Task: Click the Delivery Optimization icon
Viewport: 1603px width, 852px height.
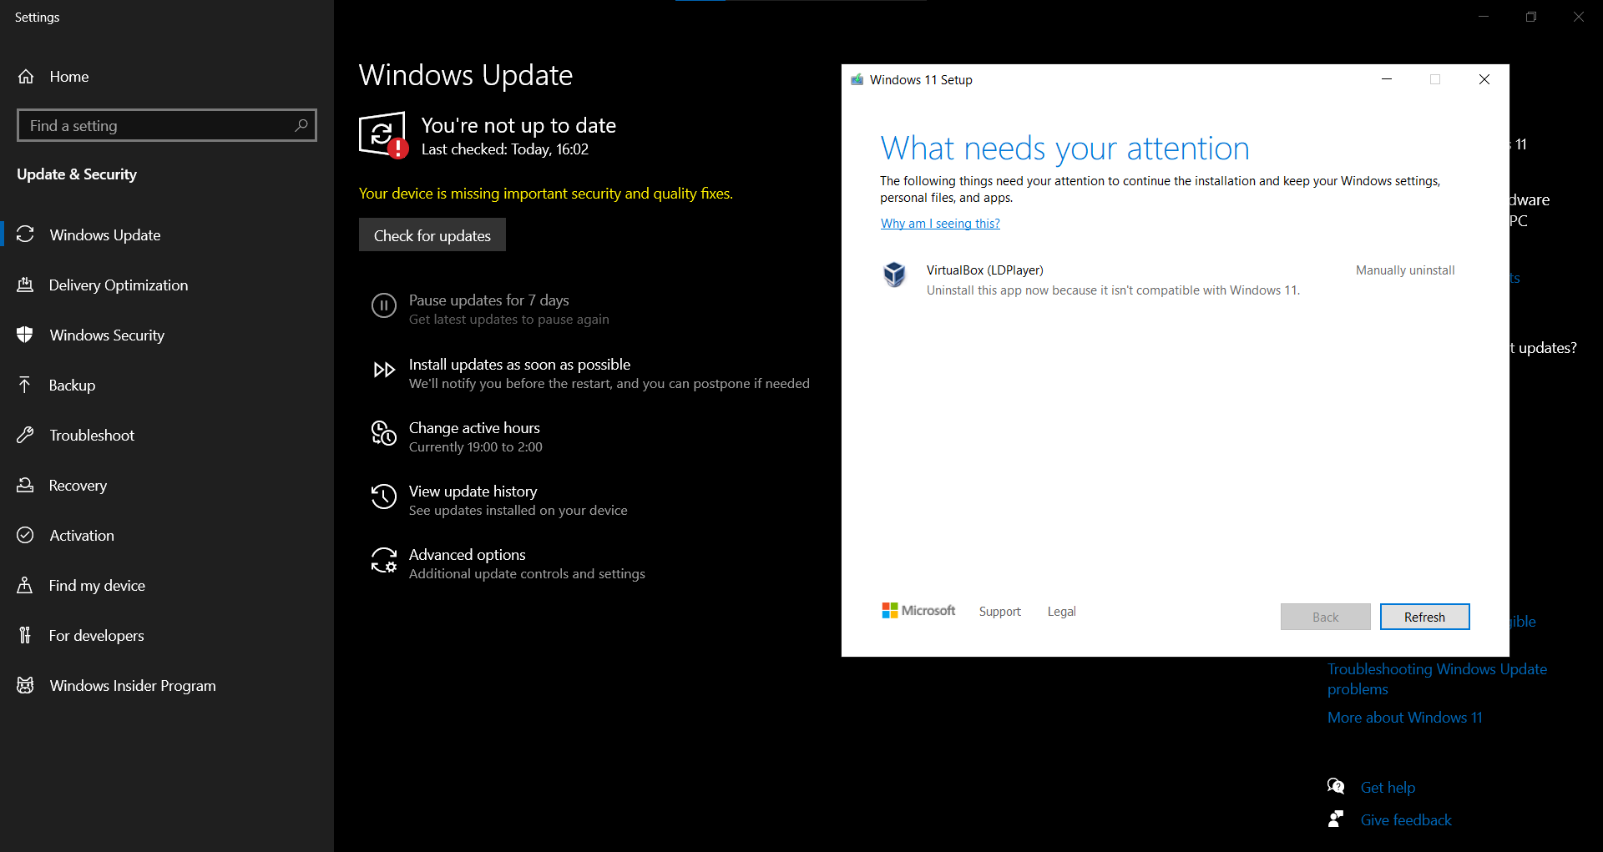Action: click(x=25, y=285)
